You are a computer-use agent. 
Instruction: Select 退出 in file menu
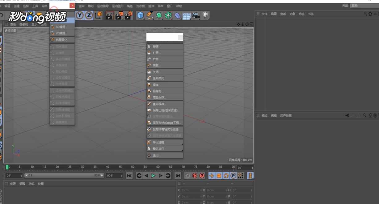[x=165, y=155]
